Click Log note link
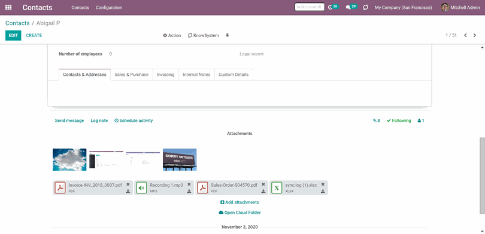Image resolution: width=485 pixels, height=234 pixels. (x=99, y=121)
